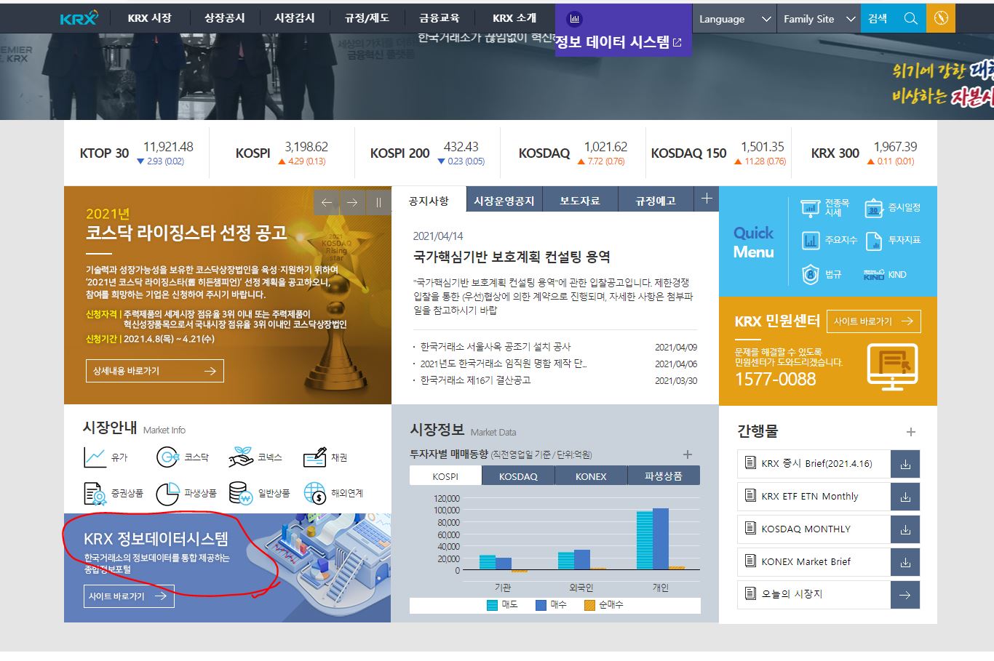Screen dimensions: 994x661
Task: Click KTOP 30 index value 11,921.48
Action: [x=168, y=147]
